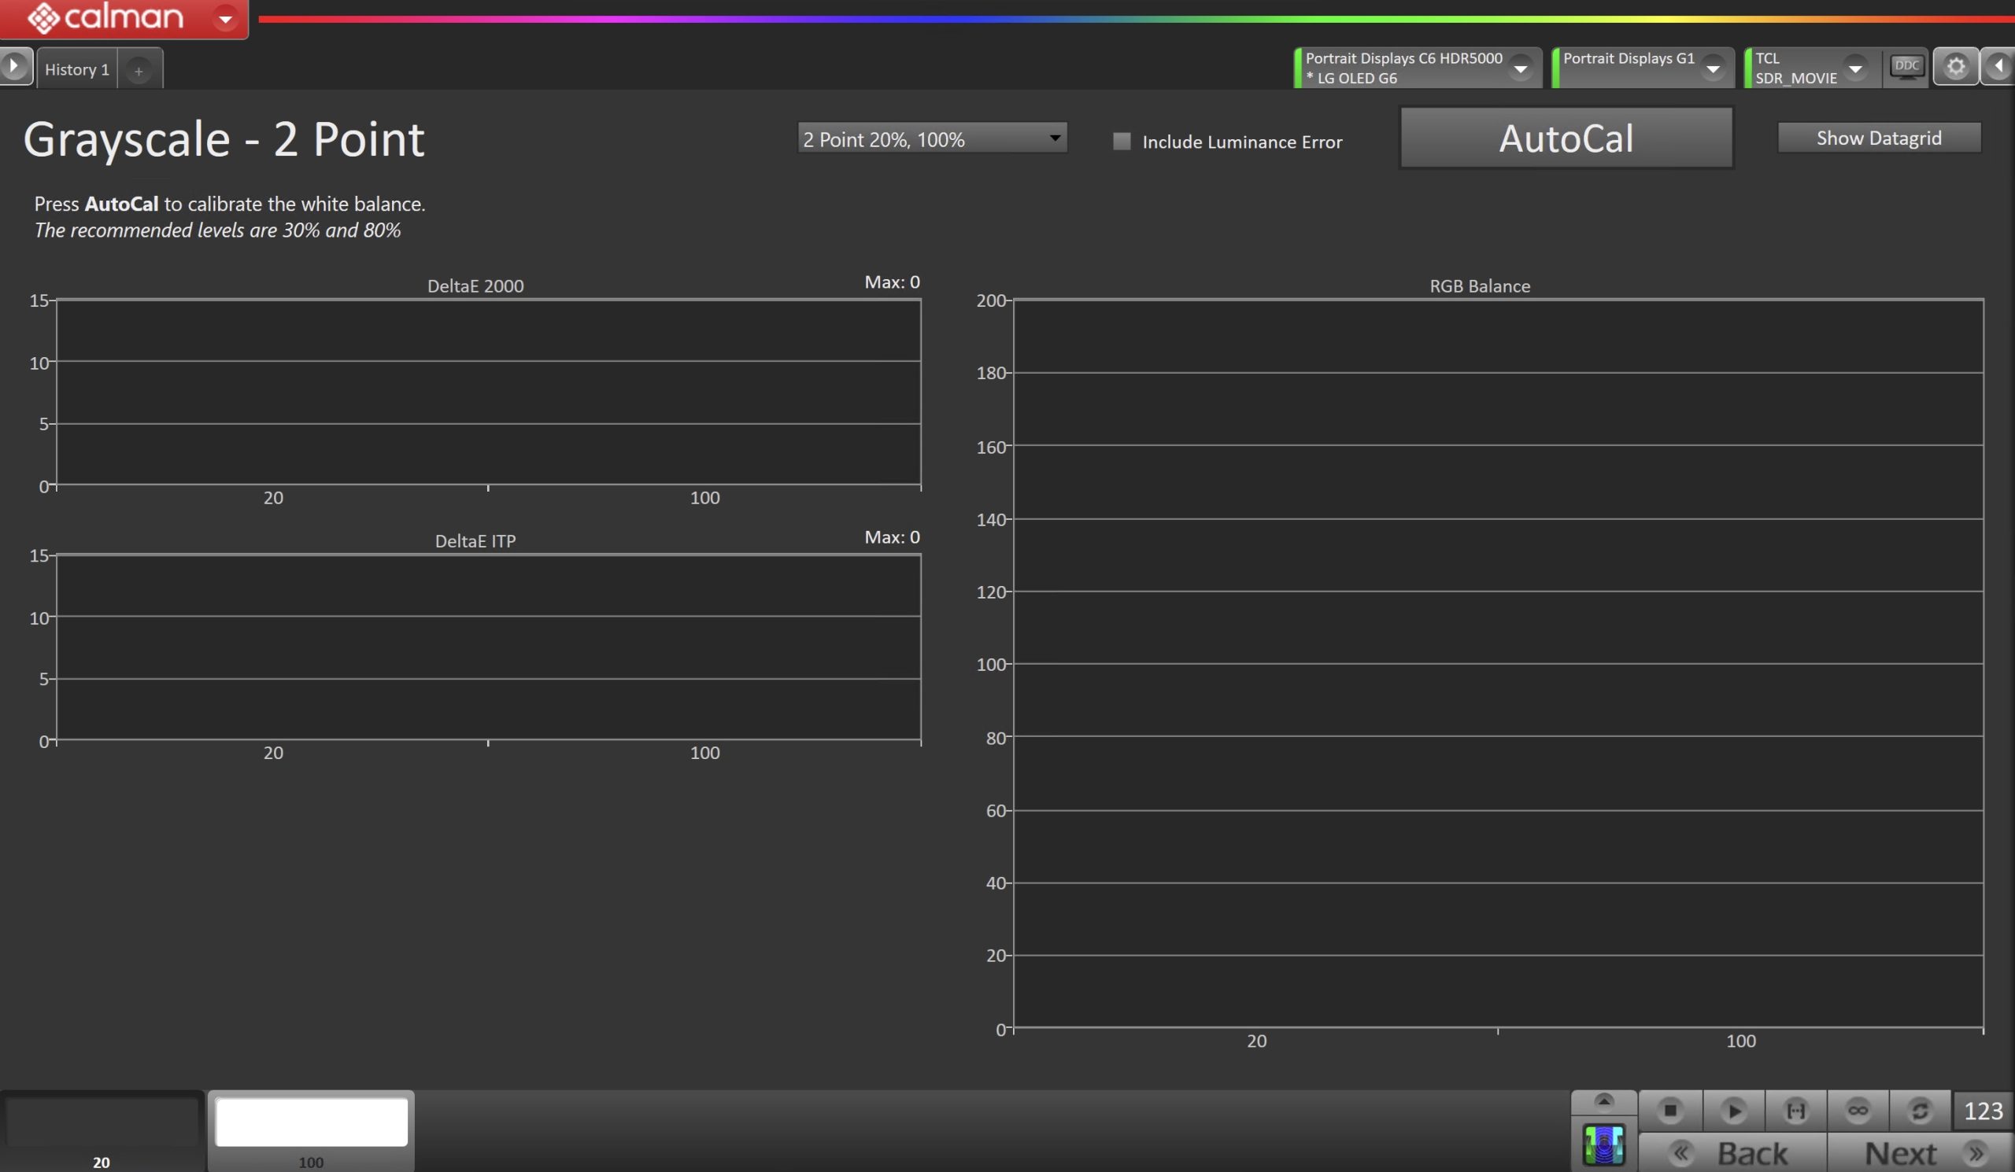Select the 20 percent gray patch swatch

pos(102,1130)
